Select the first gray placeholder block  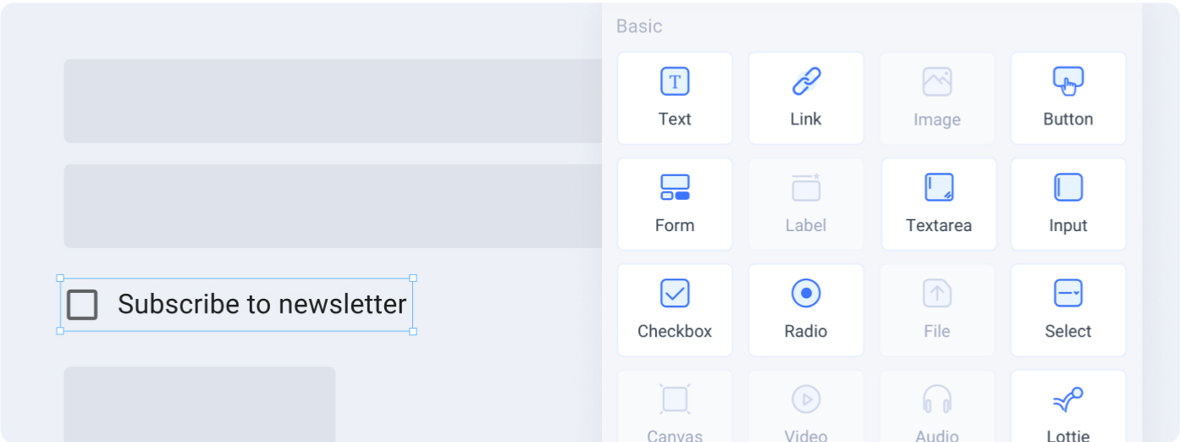(334, 101)
